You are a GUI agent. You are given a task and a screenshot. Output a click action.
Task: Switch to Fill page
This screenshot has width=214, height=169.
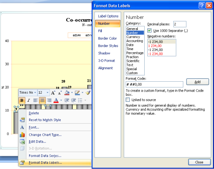[x=100, y=31]
